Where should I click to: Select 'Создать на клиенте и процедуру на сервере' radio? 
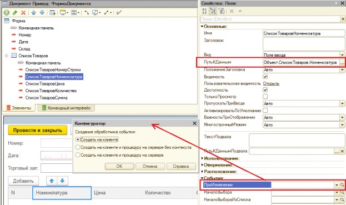tap(77, 155)
